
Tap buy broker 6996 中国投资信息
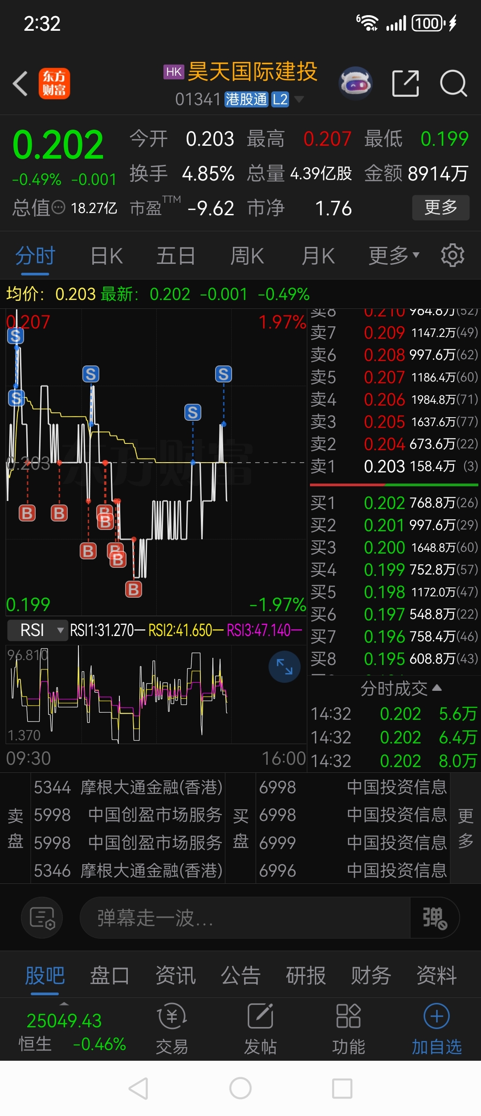click(353, 870)
